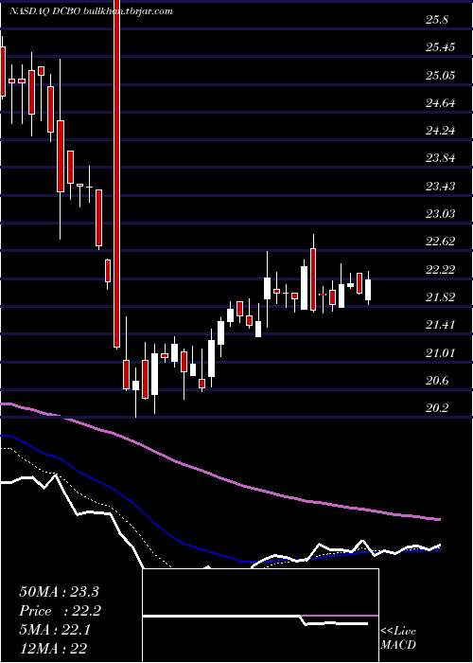Click the last white candlestick on the right
This screenshot has height=663, width=473.
[368, 289]
